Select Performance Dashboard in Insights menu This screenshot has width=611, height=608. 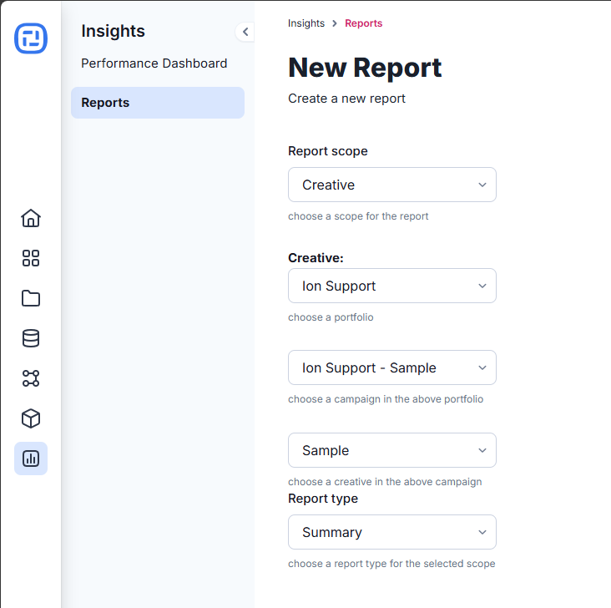coord(154,63)
